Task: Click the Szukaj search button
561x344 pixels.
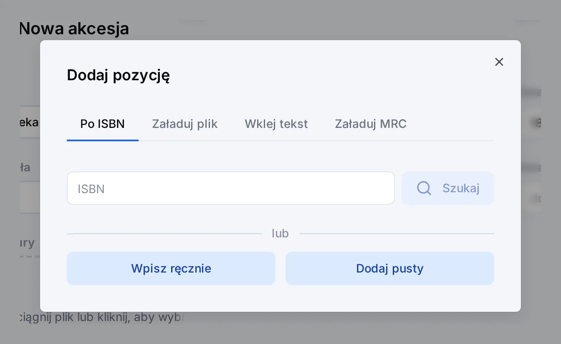Action: (448, 189)
